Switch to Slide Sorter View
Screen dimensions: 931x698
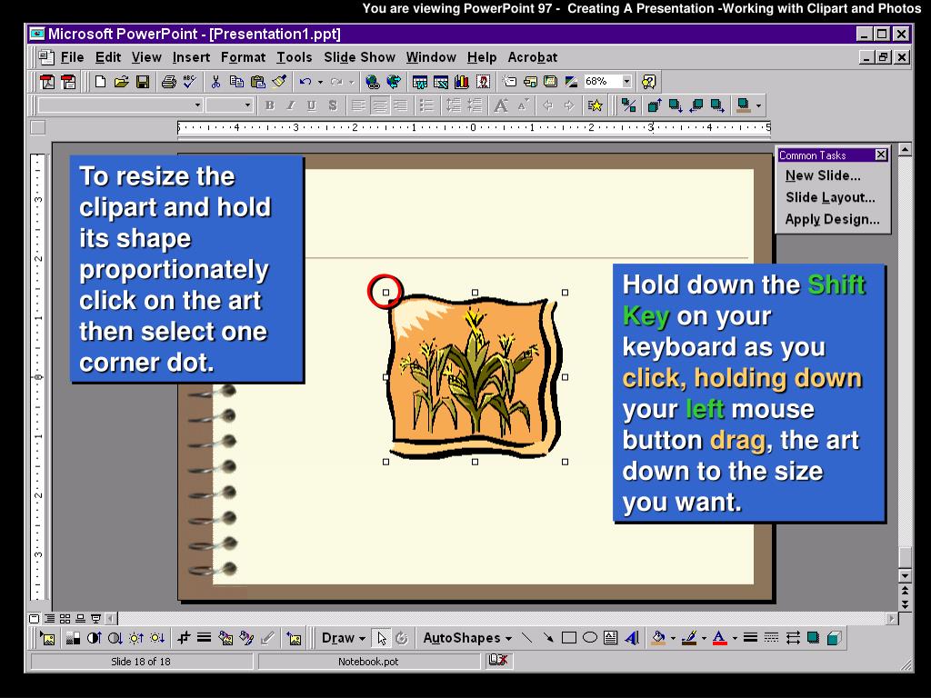coord(65,618)
